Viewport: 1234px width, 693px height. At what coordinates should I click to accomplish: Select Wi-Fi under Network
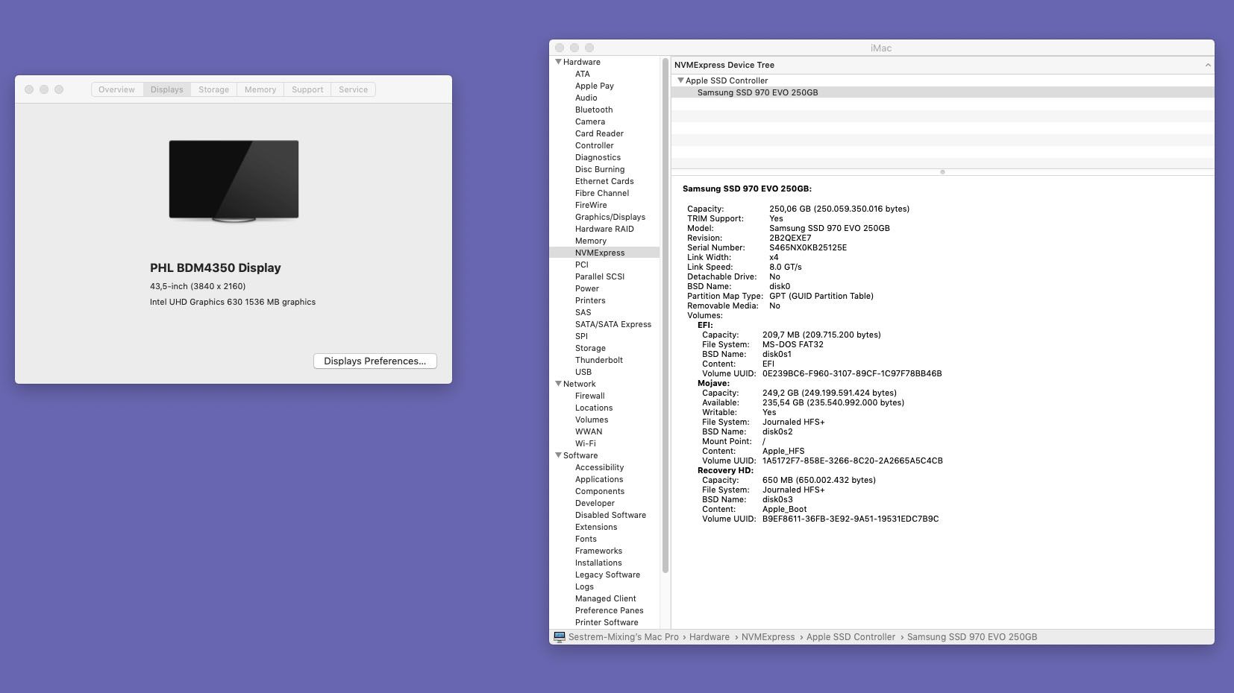[x=586, y=443]
